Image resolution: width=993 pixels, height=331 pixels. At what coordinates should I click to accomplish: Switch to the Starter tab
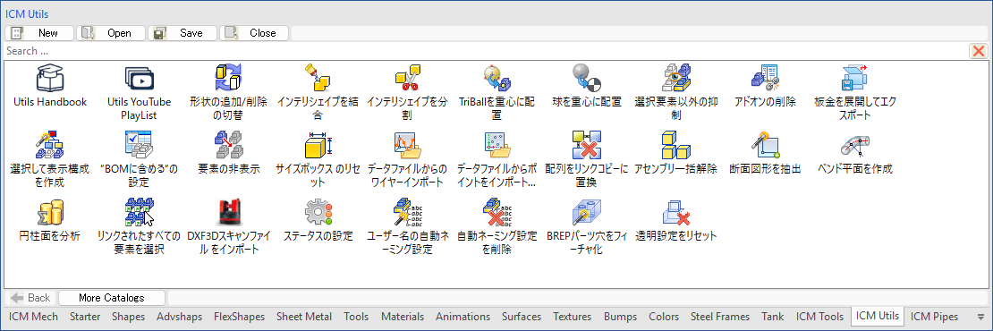click(85, 317)
